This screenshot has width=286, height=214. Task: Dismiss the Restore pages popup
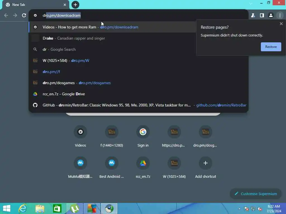tap(281, 24)
